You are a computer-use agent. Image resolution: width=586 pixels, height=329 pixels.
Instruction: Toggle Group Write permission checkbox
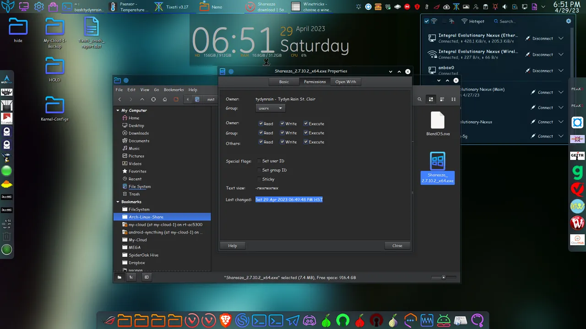click(282, 133)
